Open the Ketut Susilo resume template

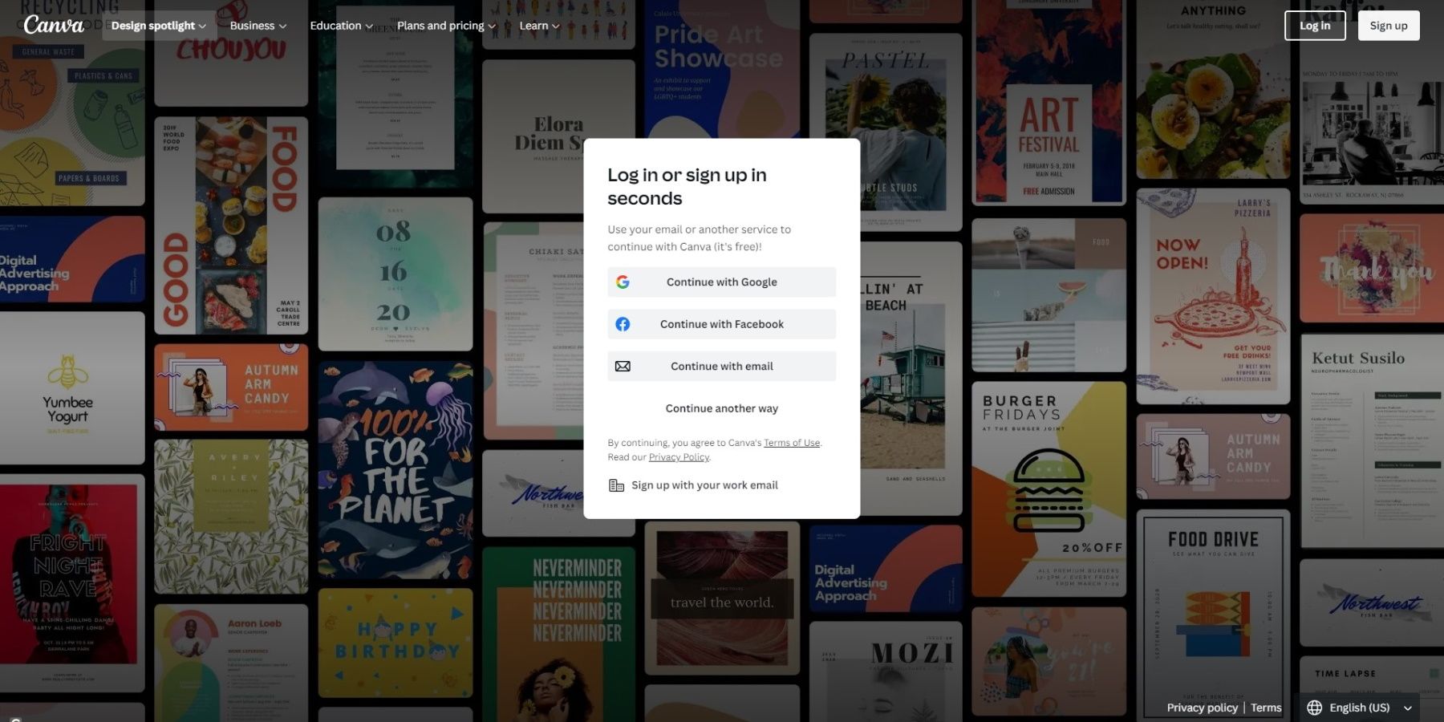pos(1372,441)
